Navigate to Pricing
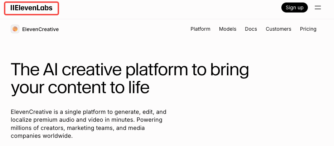This screenshot has width=334, height=146. pyautogui.click(x=308, y=29)
